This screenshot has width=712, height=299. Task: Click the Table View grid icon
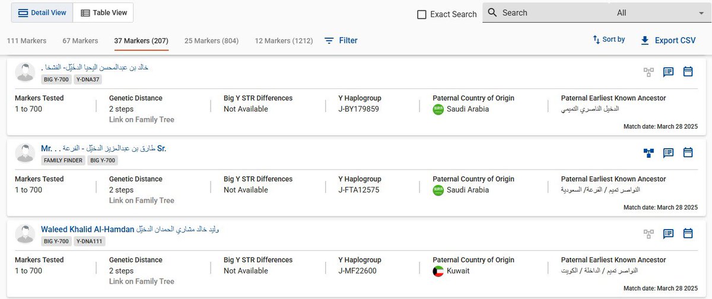click(x=85, y=12)
